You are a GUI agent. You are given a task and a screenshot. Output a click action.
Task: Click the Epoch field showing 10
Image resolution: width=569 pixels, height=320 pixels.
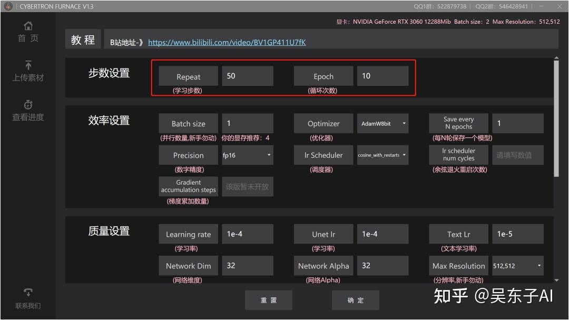tap(382, 75)
